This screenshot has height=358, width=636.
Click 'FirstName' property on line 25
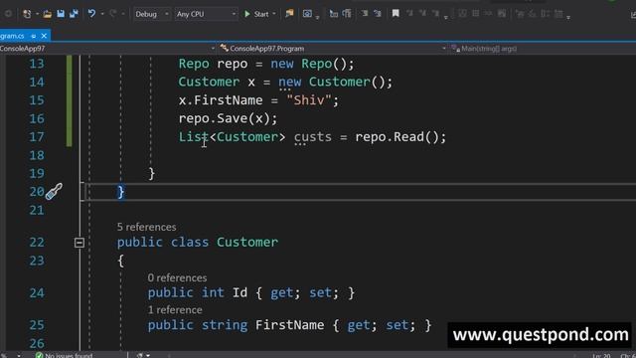coord(289,325)
